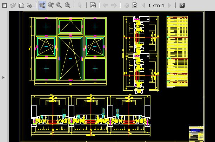The image size is (215, 142).
Task: Open a file with the folder icon
Action: pyautogui.click(x=13, y=5)
